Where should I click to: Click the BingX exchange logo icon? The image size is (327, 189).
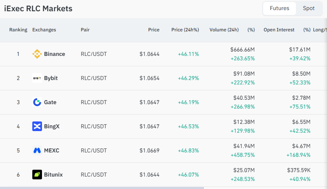(x=37, y=126)
